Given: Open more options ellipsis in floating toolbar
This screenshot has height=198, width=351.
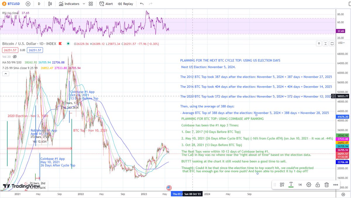Looking at the screenshot, I should click(335, 185).
